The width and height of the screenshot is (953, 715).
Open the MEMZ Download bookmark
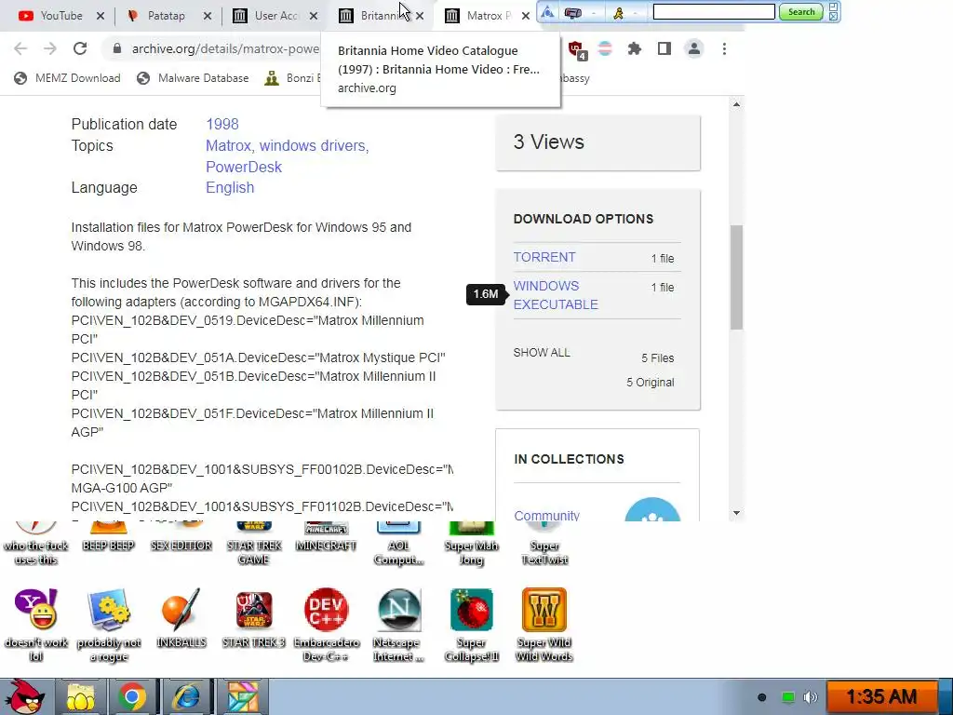pyautogui.click(x=67, y=78)
